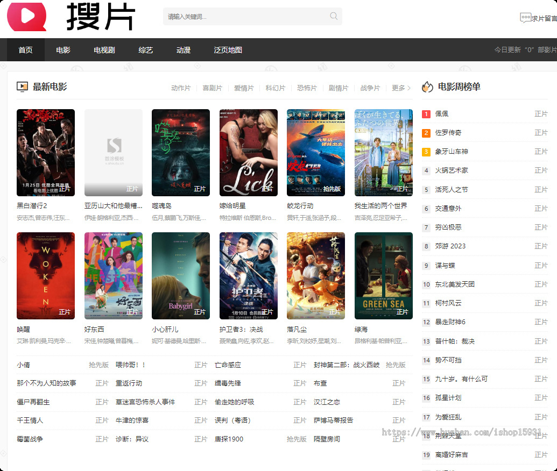Viewport: 557px width, 471px height.
Task: Click the 僵尸再翻生 list entry
Action: (33, 402)
